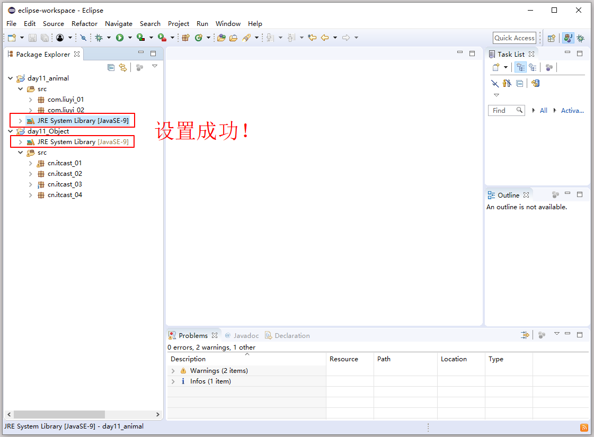Screen dimensions: 594x437
Task: Click Synchronize Changed repositories icon in Task List
Action: (535, 83)
